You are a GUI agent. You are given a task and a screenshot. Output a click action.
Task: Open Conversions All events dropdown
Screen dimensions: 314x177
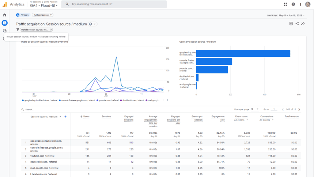[x=266, y=120]
